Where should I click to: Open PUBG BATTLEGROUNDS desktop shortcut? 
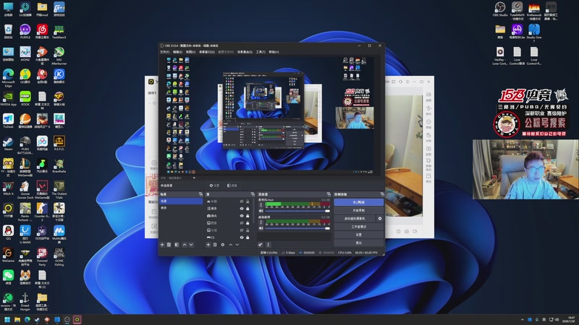[25, 145]
